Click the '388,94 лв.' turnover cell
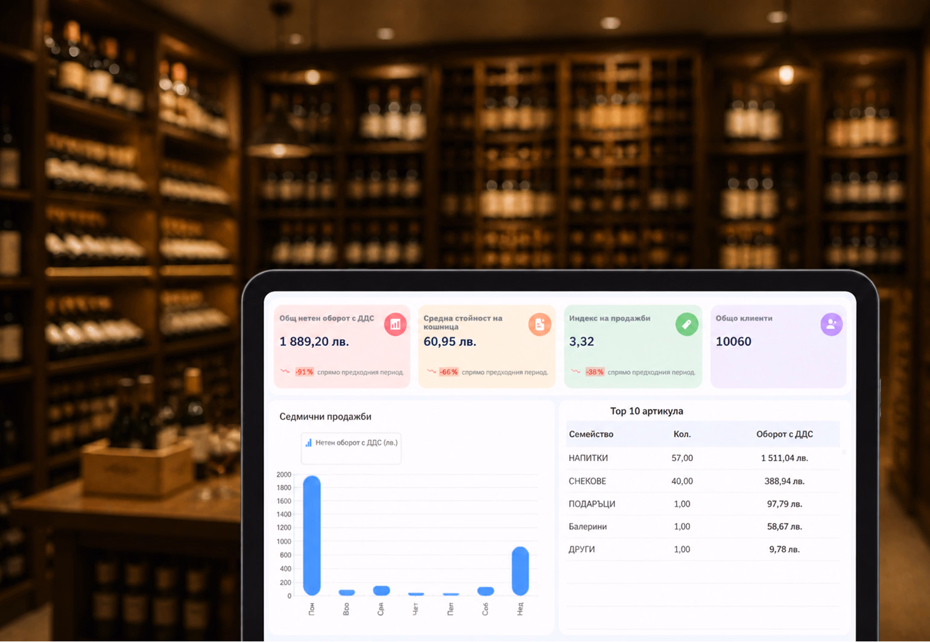The width and height of the screenshot is (930, 642). pyautogui.click(x=785, y=481)
